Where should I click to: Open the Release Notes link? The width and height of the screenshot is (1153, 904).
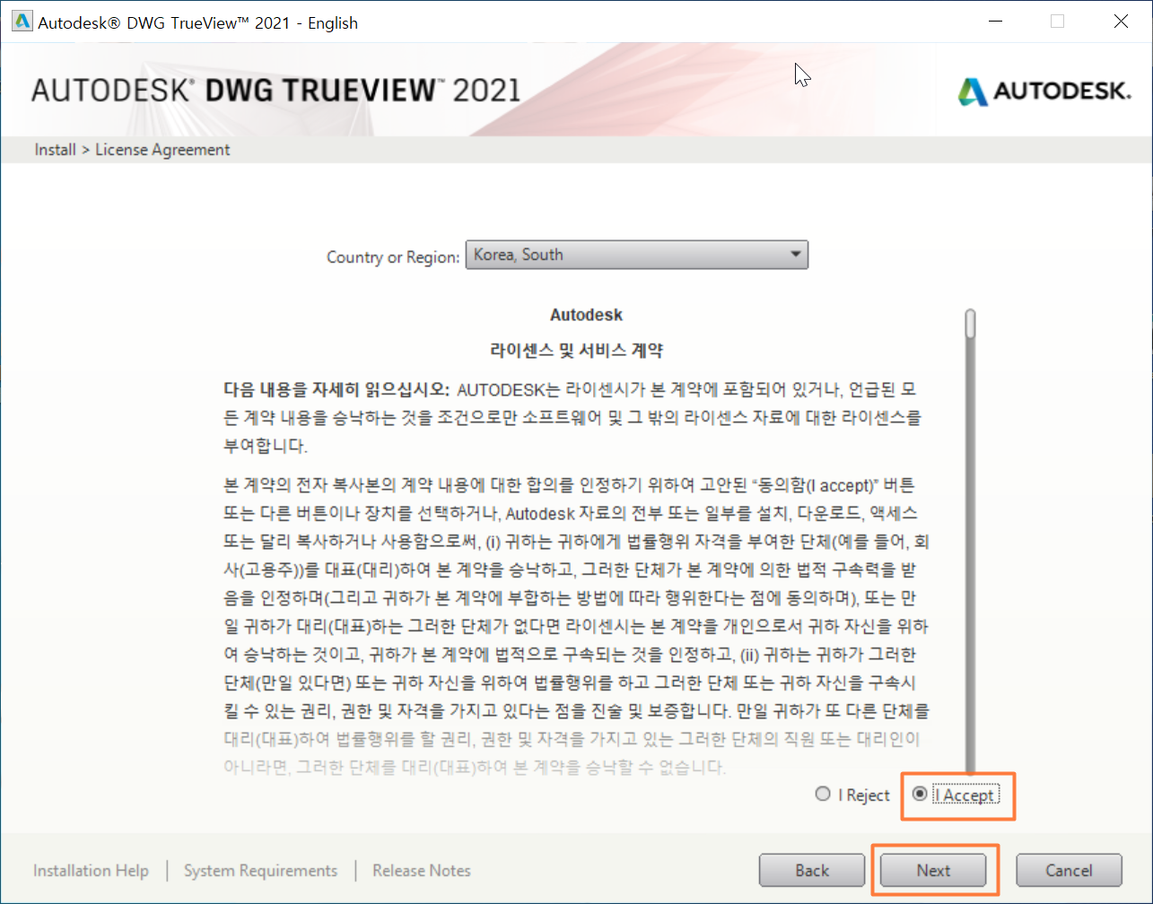coord(422,870)
